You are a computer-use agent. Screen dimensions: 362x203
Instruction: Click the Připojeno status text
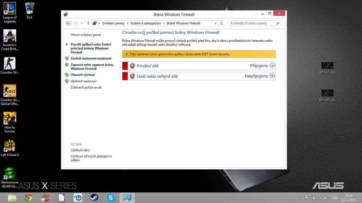pos(259,66)
